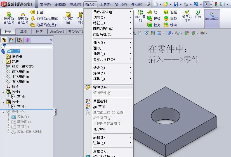
Task: Open the FeatureManager design tree tab
Action: point(4,40)
